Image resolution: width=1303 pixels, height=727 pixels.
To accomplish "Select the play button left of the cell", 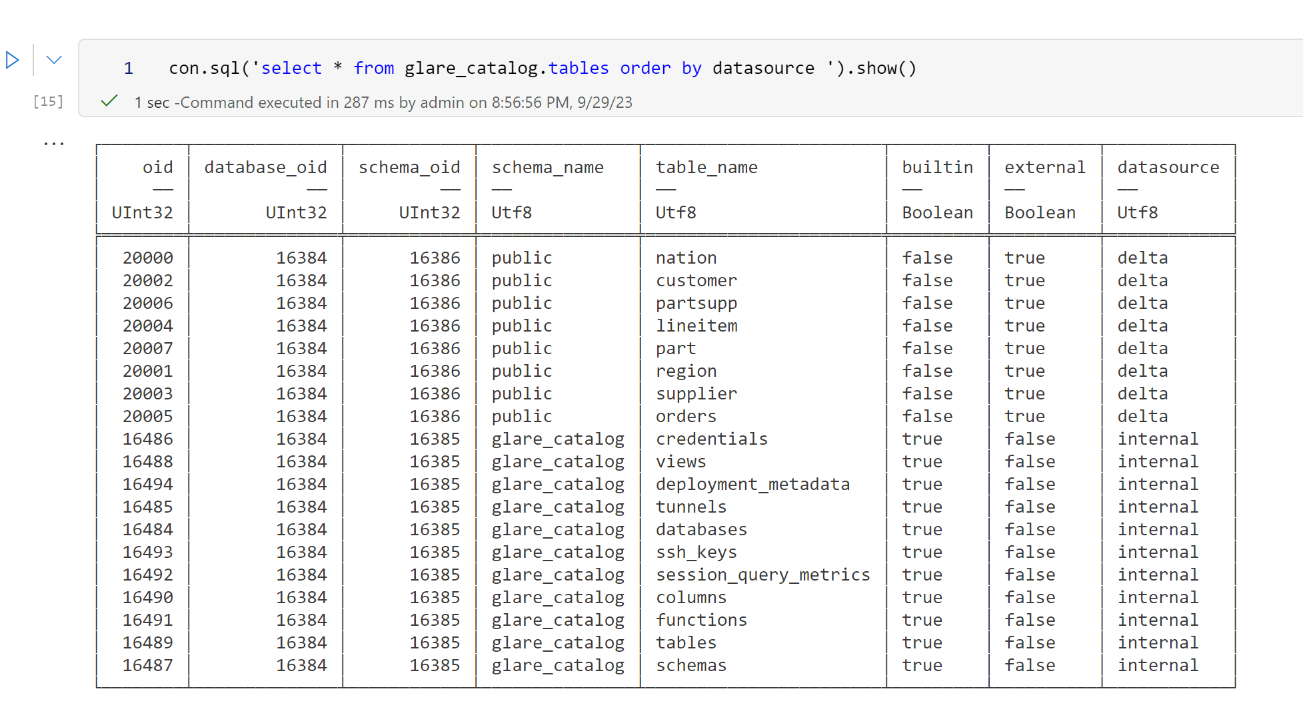I will click(12, 59).
